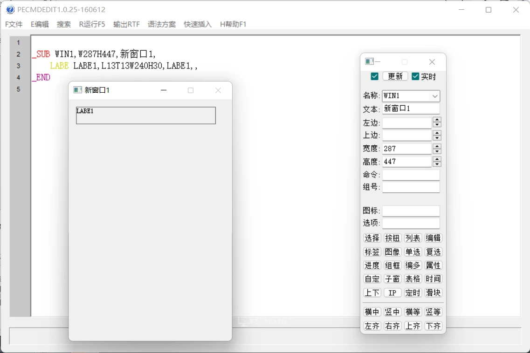Decrease the 宽度 value with down arrow

click(437, 151)
